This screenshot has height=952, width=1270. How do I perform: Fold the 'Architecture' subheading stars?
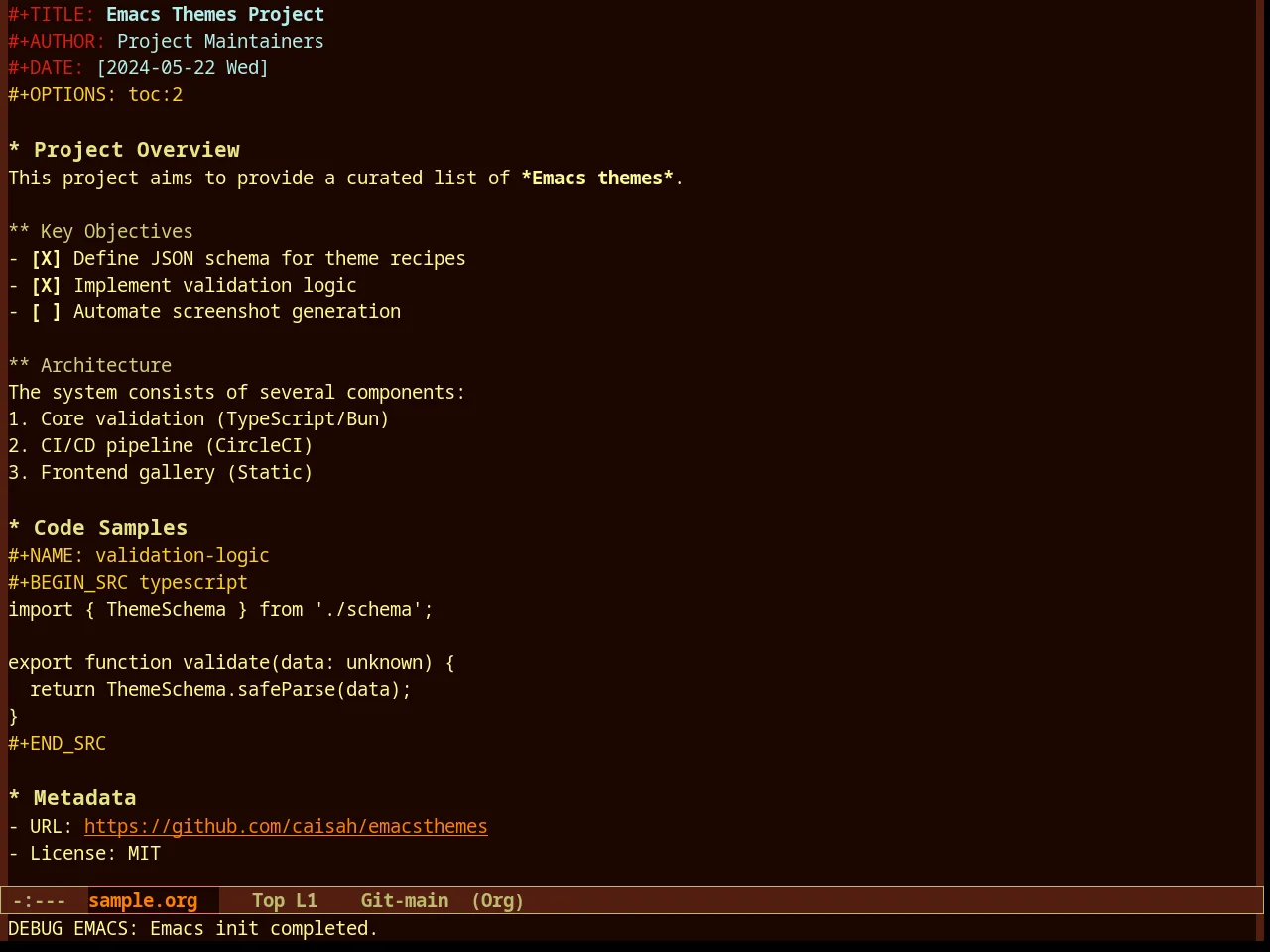19,366
